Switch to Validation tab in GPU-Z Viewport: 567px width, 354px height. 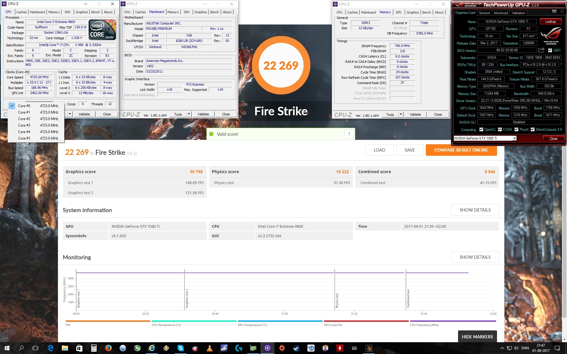coord(518,13)
